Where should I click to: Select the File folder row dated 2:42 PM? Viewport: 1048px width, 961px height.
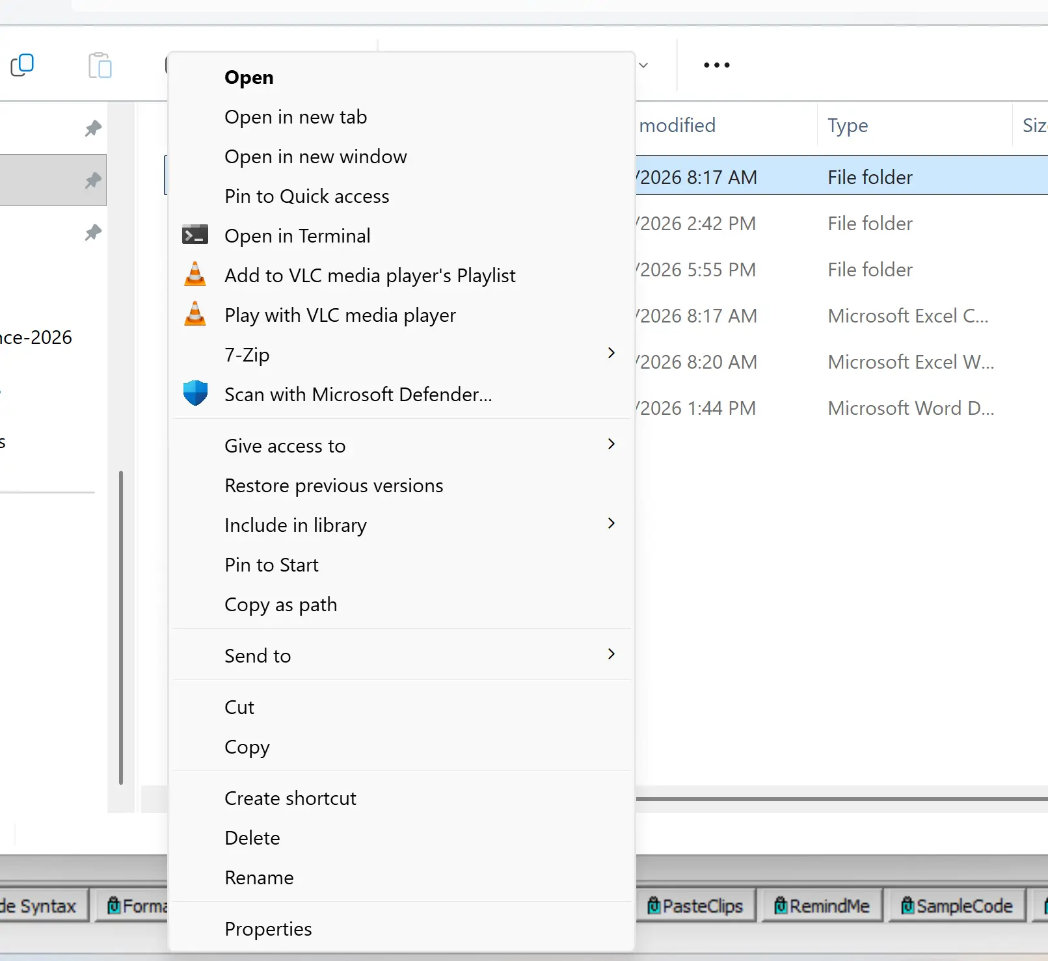tap(842, 224)
